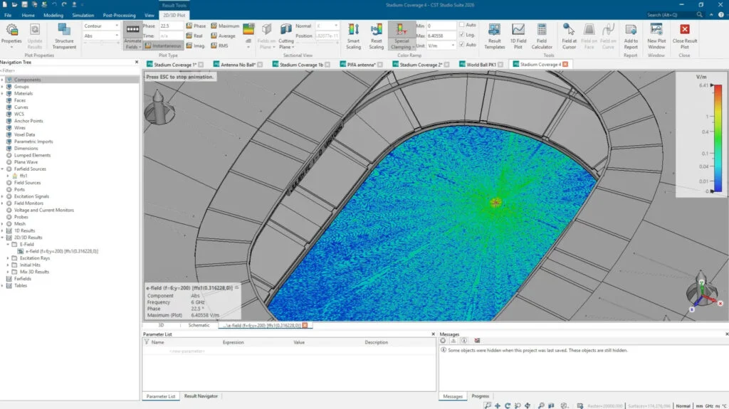Switch to the Result Navigator tab

(201, 396)
